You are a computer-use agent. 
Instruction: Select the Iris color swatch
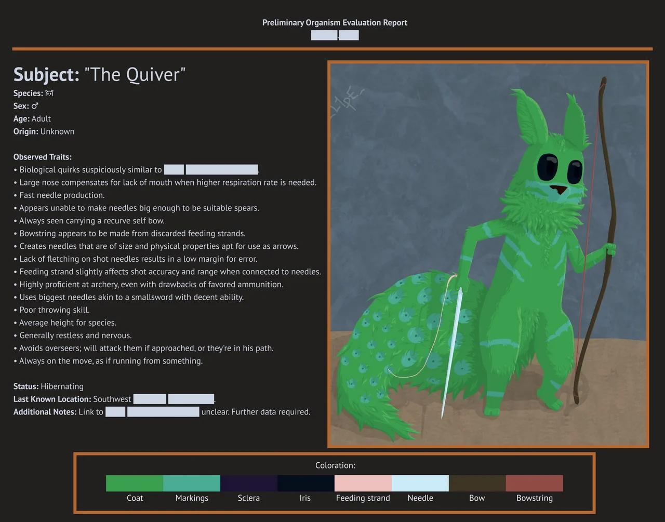coord(305,483)
